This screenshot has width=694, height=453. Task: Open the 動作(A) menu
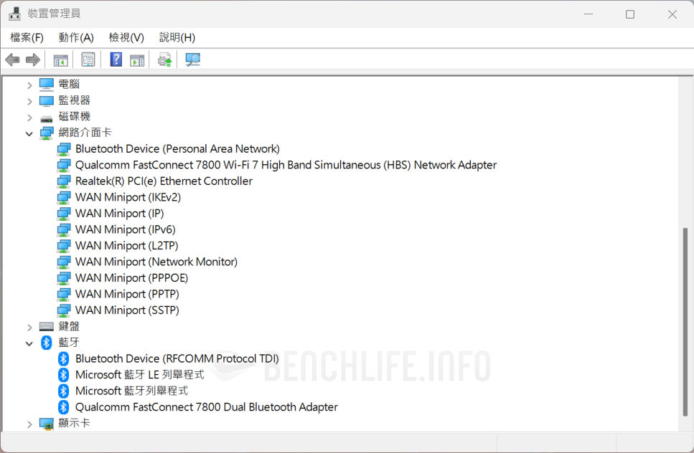76,37
